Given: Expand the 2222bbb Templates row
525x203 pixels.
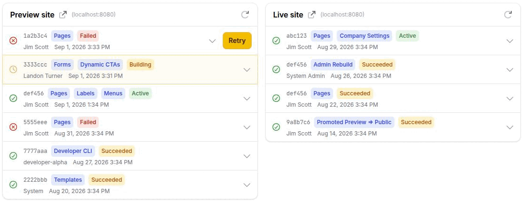Looking at the screenshot, I should 247,185.
